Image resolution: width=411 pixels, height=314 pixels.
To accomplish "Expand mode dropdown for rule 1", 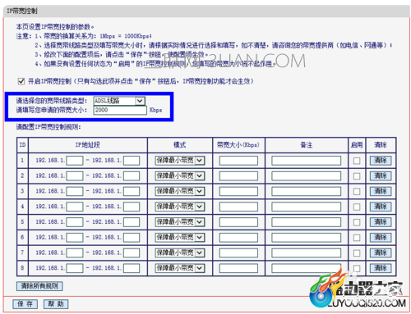I will tap(180, 161).
